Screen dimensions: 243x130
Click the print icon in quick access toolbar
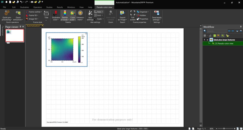(32, 2)
